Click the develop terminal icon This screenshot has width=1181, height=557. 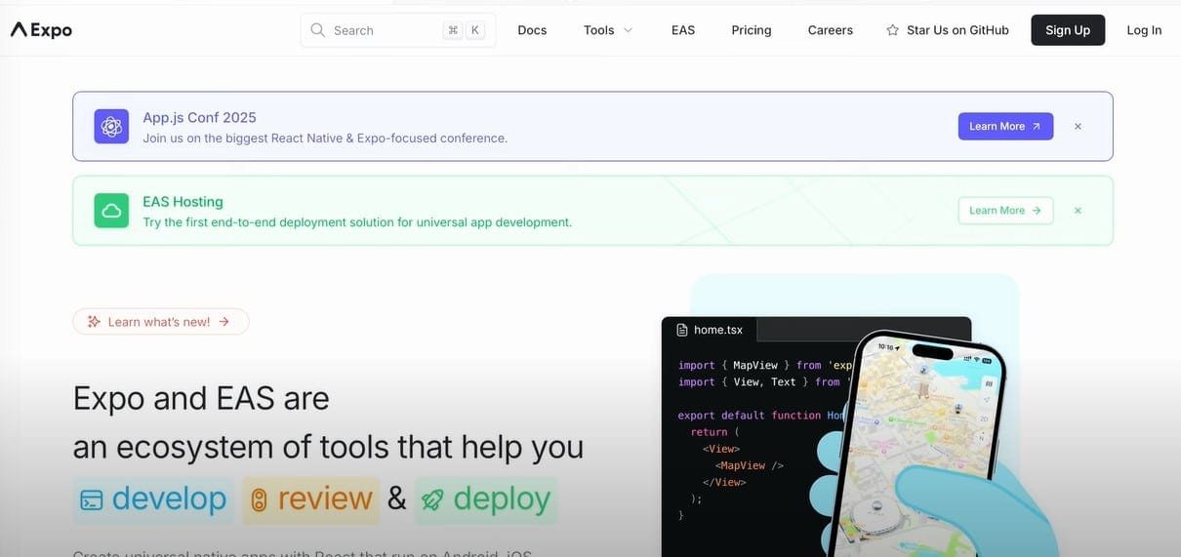91,499
